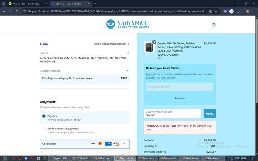The height and width of the screenshot is (161, 258).
Task: Click the Creality K1C printer thumbnail
Action: coord(149,47)
